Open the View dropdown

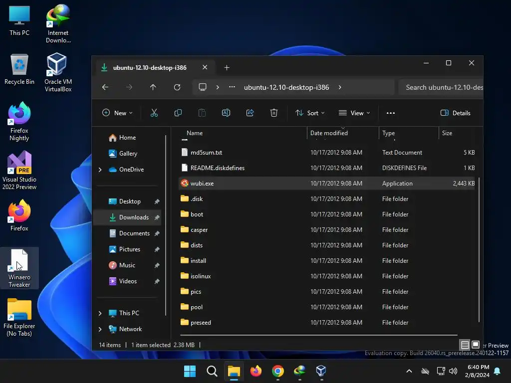point(354,113)
